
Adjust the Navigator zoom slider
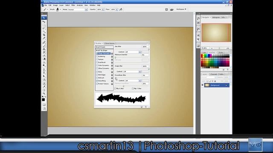(x=220, y=48)
